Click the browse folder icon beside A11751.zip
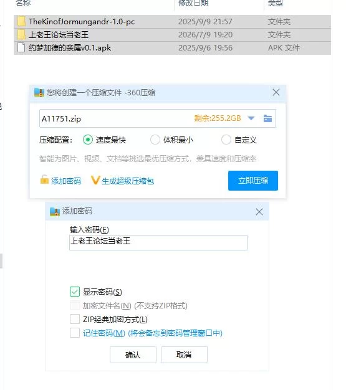The height and width of the screenshot is (390, 346). click(x=267, y=118)
